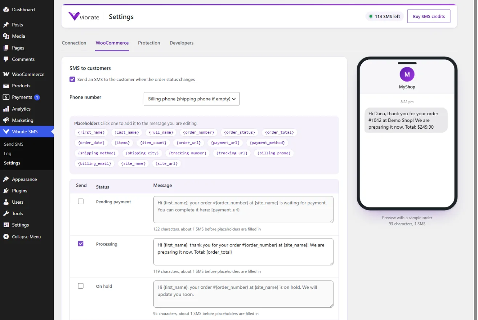Open the Phone number dropdown
Viewport: 478px width, 320px height.
[x=191, y=99]
